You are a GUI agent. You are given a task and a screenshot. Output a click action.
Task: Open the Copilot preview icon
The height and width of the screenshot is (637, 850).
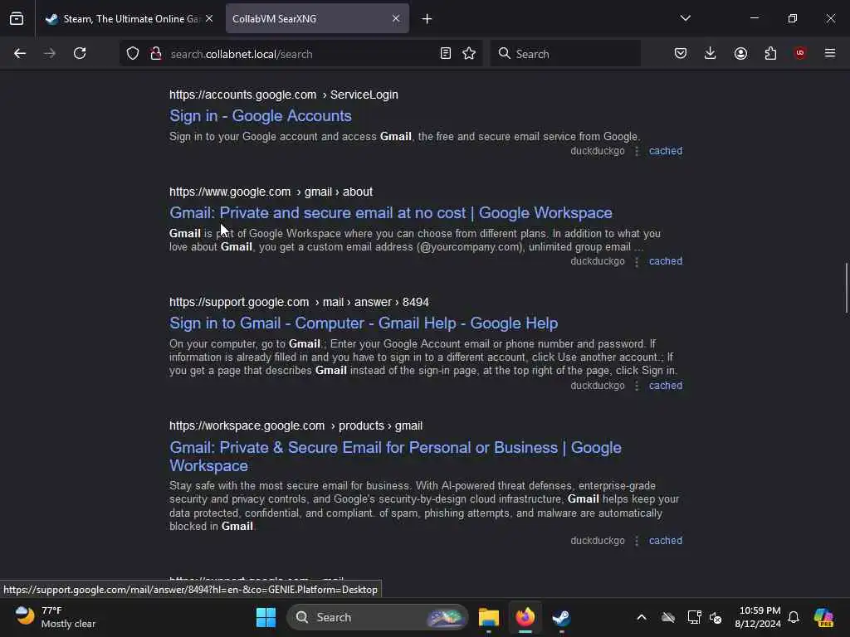[x=823, y=617]
